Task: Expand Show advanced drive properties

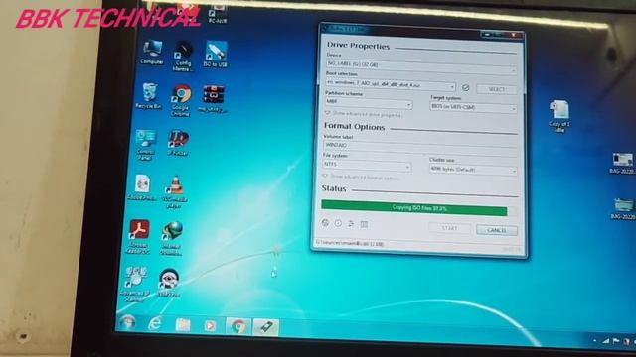Action: pyautogui.click(x=364, y=114)
